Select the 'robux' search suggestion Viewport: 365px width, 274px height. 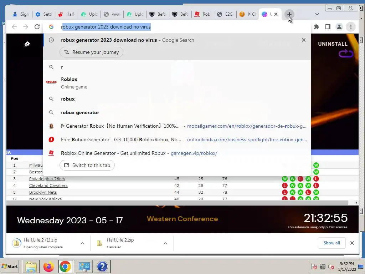[x=177, y=99]
